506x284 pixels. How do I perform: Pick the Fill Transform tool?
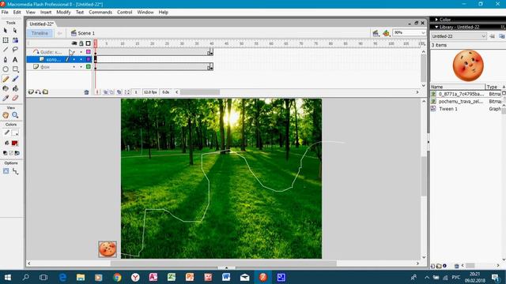[15, 40]
